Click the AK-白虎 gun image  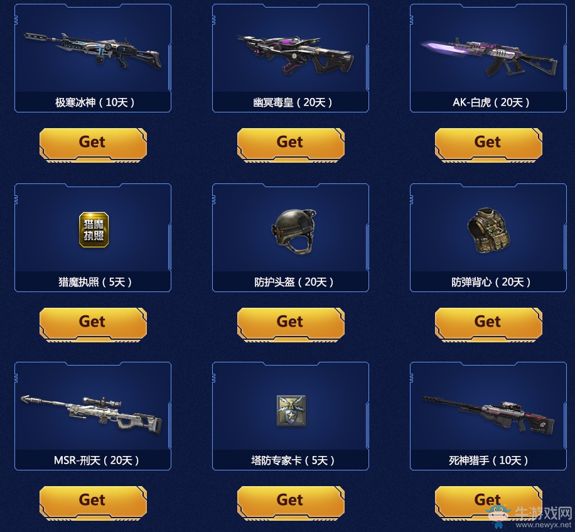click(x=488, y=57)
